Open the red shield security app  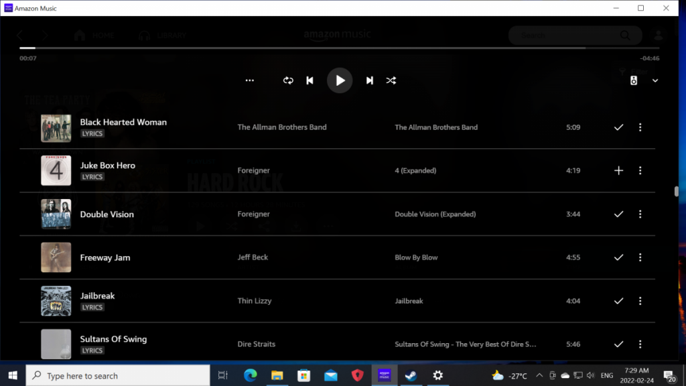point(358,375)
